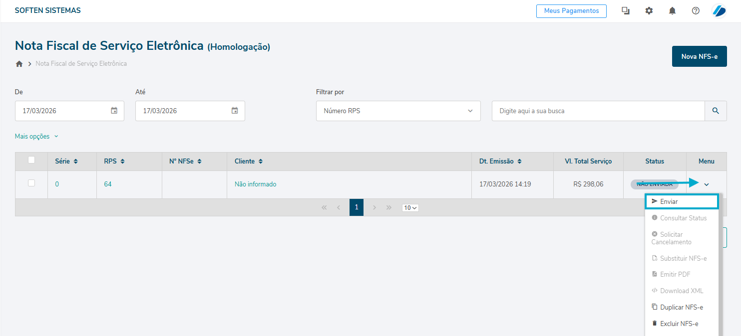Screen dimensions: 741x336
Task: Check the checkbox for RPS 64 row
Action: click(31, 183)
